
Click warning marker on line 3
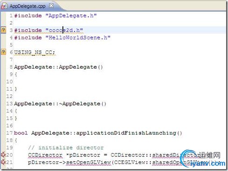[x=3, y=30]
